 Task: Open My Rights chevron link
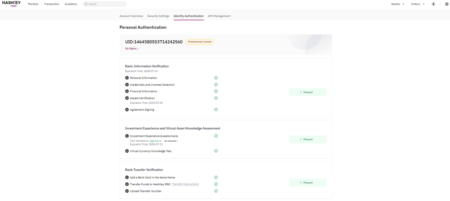[x=132, y=48]
